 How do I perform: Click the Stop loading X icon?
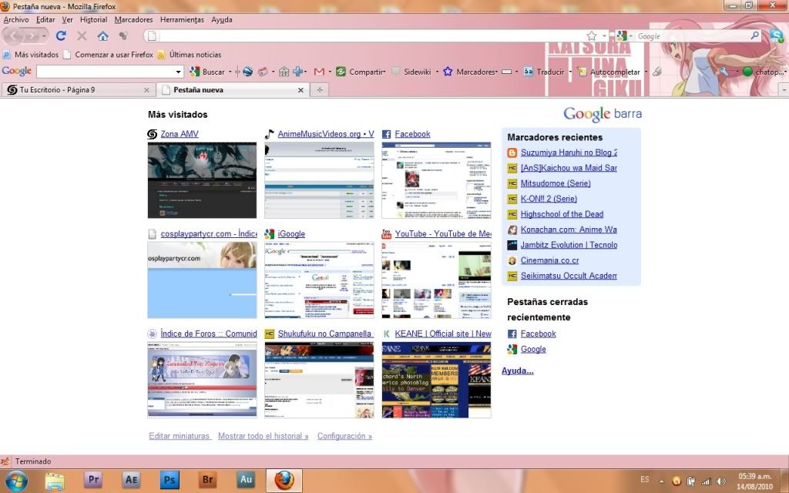[82, 35]
